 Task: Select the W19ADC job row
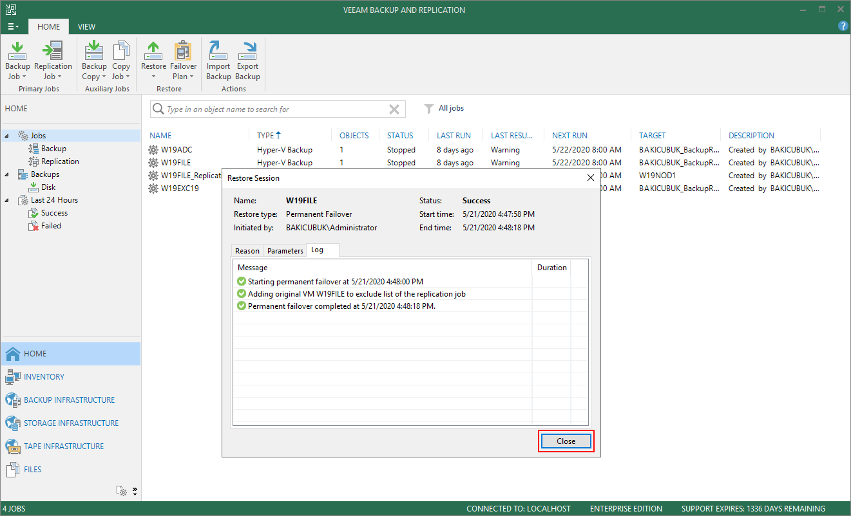[x=483, y=150]
